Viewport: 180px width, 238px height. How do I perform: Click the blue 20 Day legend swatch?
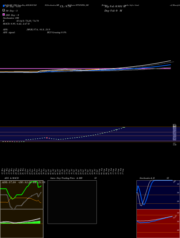(4, 6)
